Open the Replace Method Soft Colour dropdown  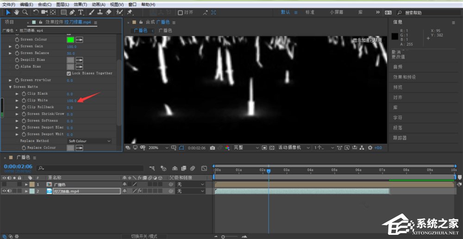click(x=89, y=141)
